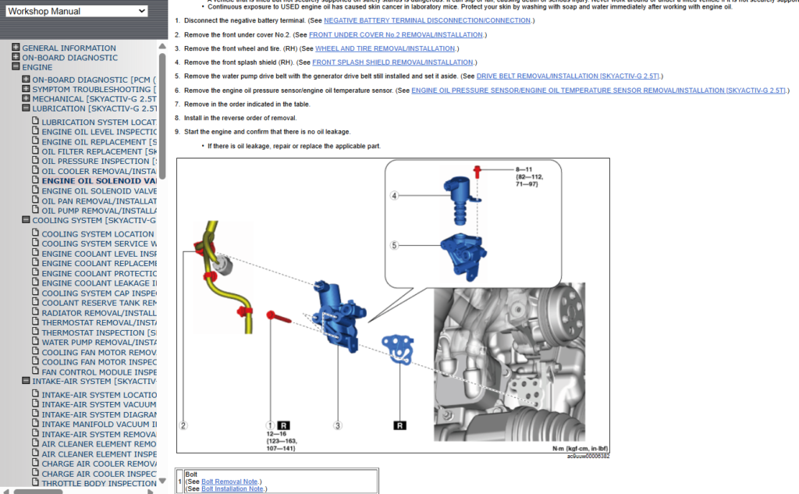Click the page icon beside FAN CONTROL MODULE INSPE
The height and width of the screenshot is (494, 799).
coord(35,371)
